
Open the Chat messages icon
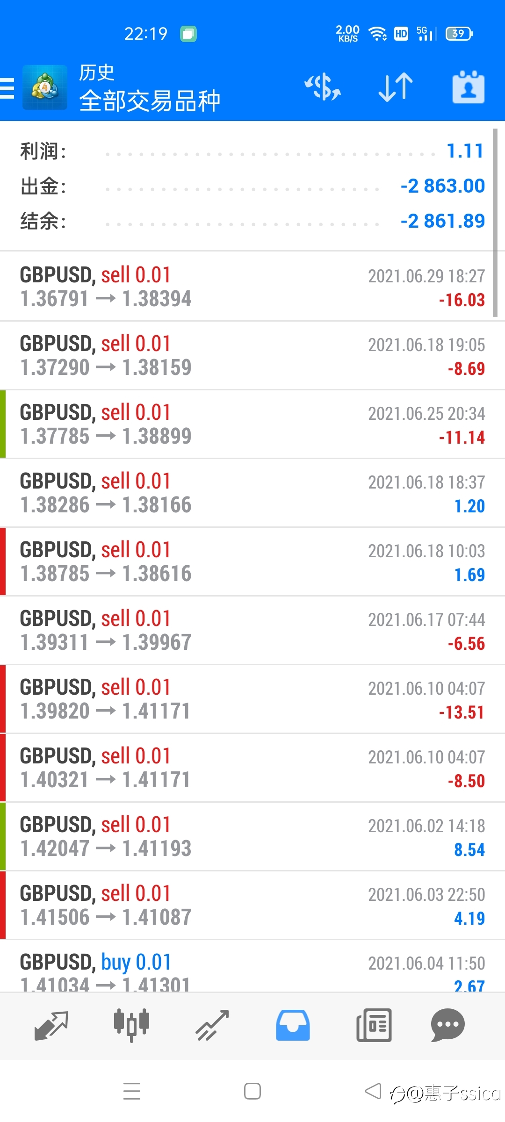pyautogui.click(x=447, y=1025)
